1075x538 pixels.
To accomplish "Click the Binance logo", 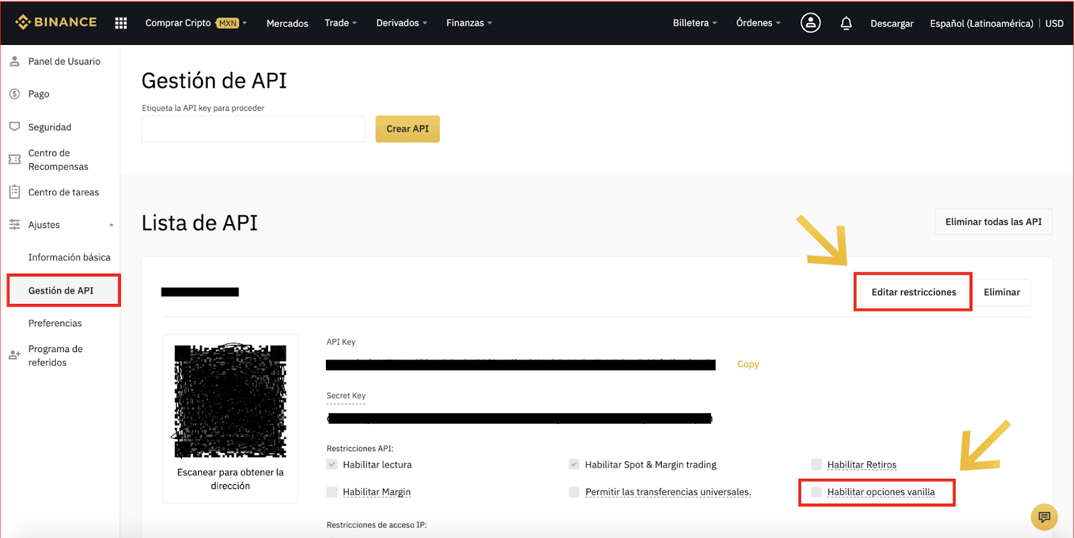I will tap(56, 22).
